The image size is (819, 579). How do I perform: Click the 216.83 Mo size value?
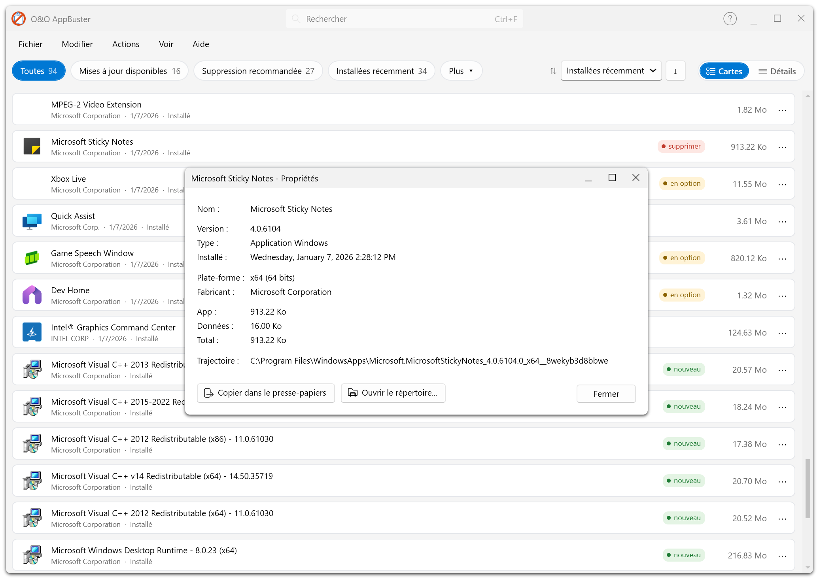coord(747,555)
